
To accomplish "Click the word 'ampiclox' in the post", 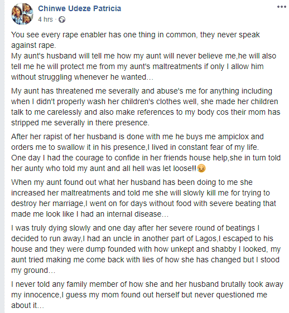I will click(233, 137).
